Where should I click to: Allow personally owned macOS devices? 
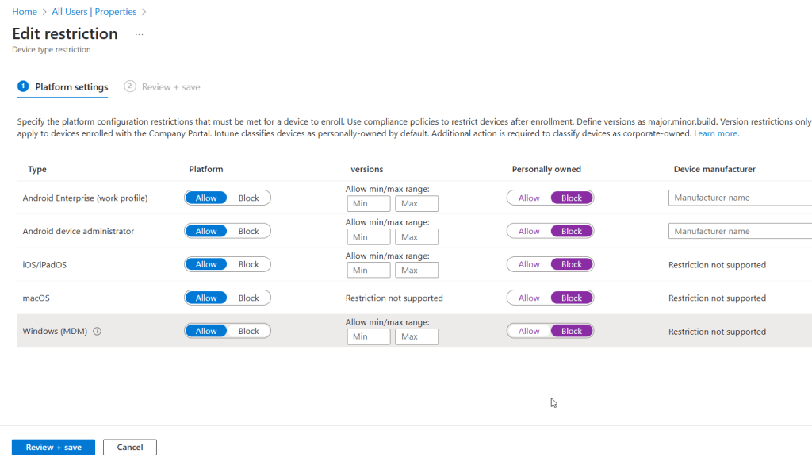coord(529,298)
